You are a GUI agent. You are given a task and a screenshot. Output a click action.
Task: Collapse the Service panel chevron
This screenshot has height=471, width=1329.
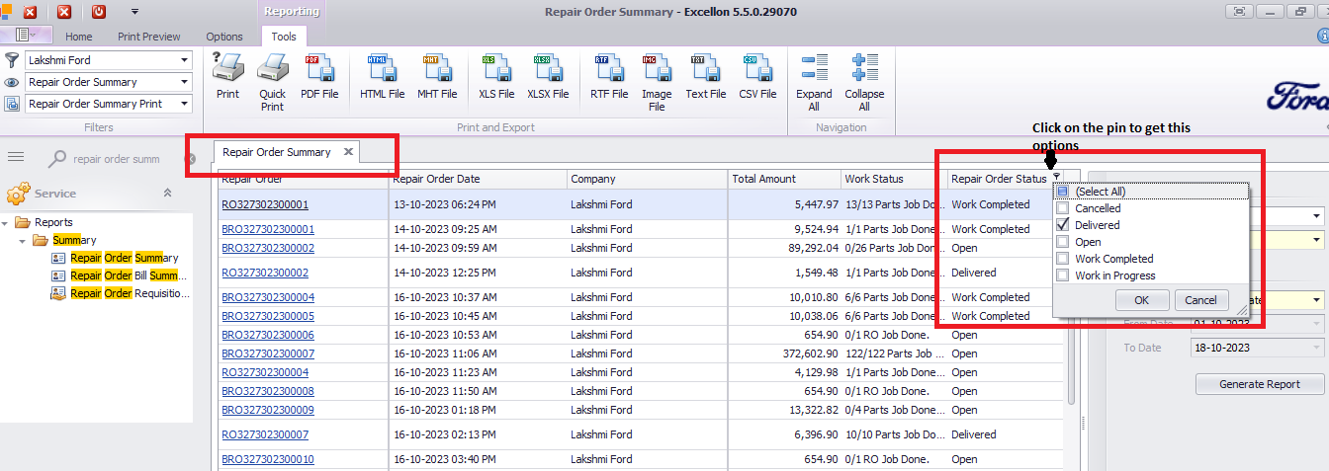click(x=167, y=194)
